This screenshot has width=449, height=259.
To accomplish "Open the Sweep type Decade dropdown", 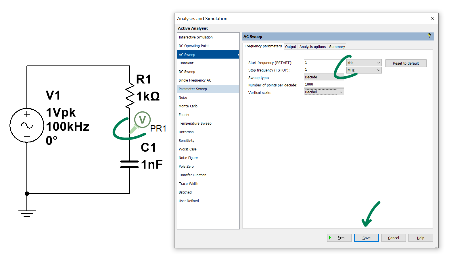I will (x=324, y=77).
